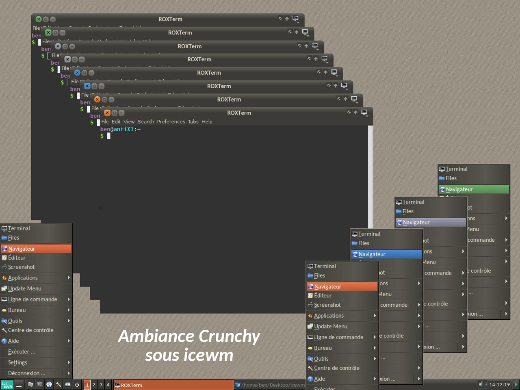Open Edit menu in front ROXTerm window

[116, 121]
